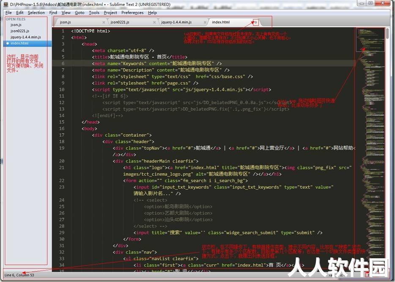Open the Edit menu
This screenshot has height=282, width=395.
(19, 13)
